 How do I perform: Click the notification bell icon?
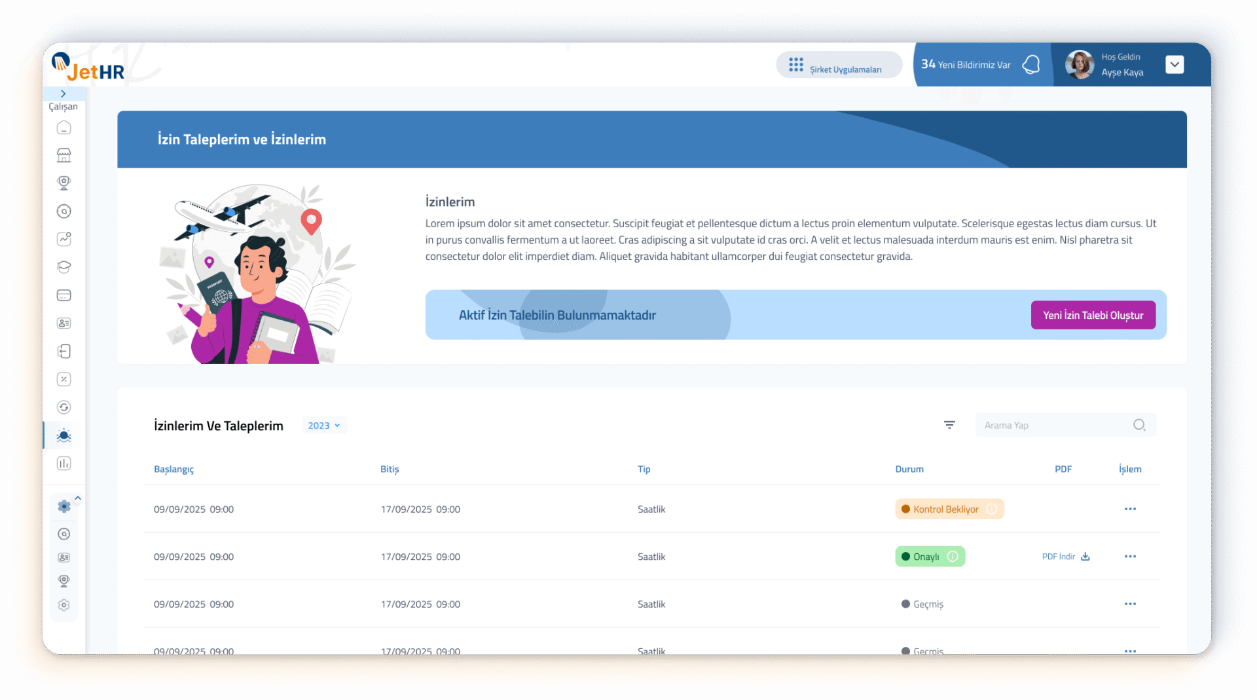pos(1031,64)
